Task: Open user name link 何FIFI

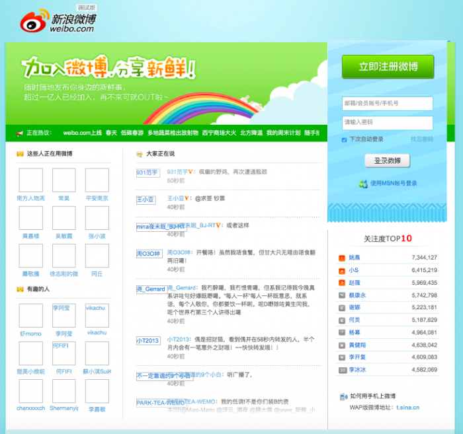Action: click(x=63, y=371)
